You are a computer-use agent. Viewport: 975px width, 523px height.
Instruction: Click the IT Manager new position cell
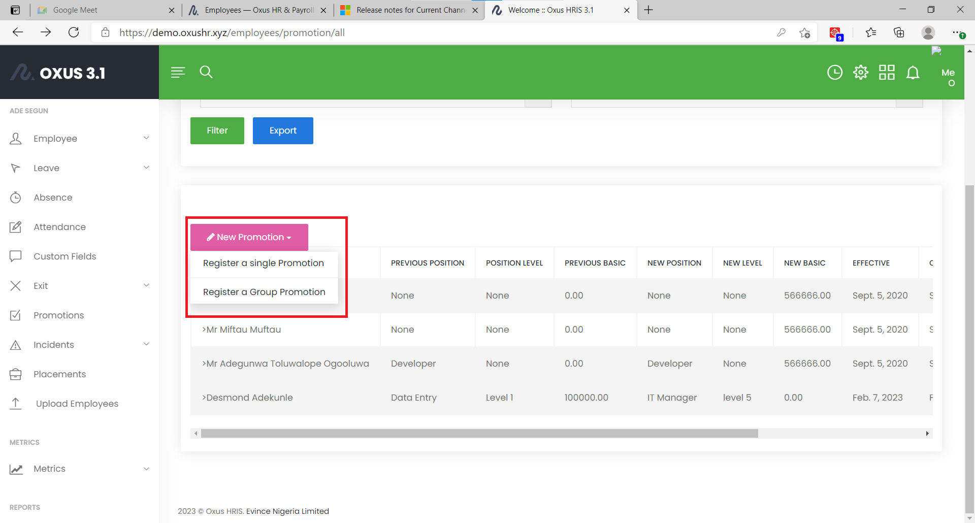[x=672, y=398]
